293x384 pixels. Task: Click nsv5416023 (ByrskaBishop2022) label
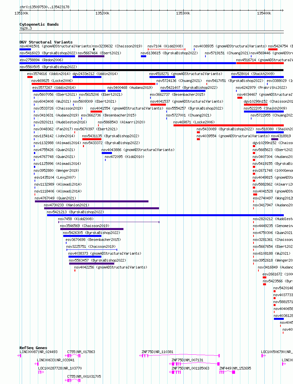(48, 53)
